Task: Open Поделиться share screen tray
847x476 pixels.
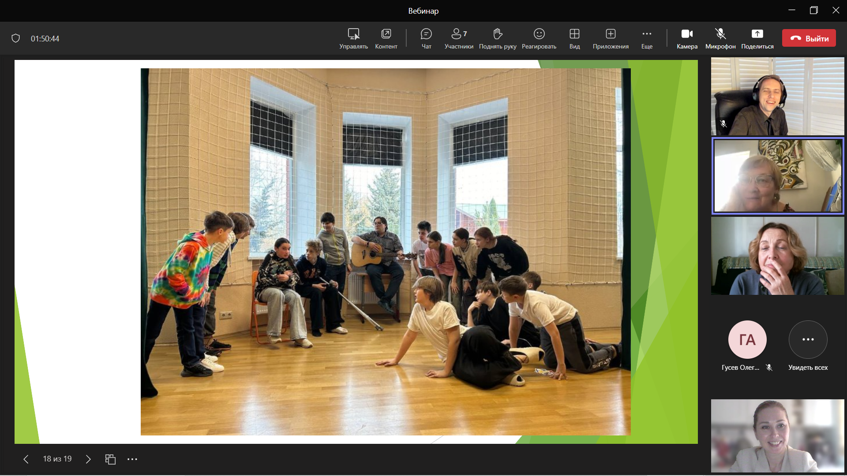Action: click(757, 38)
